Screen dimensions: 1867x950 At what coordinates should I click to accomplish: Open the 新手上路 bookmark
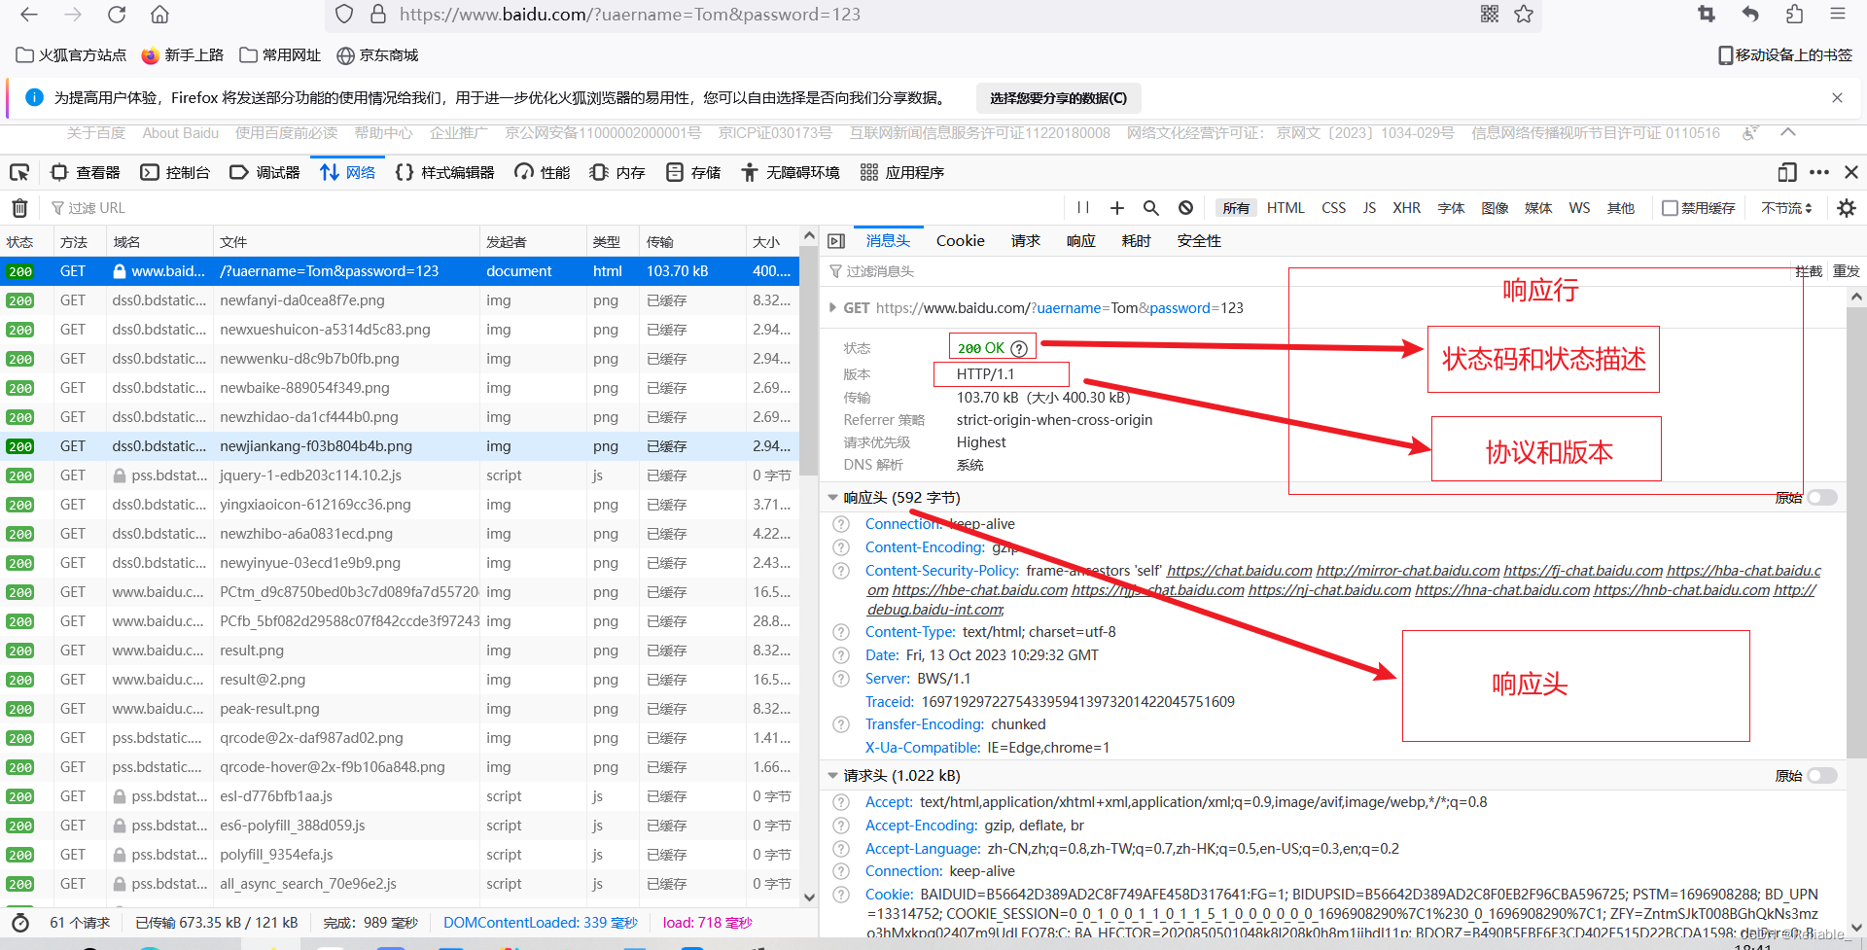pyautogui.click(x=183, y=55)
